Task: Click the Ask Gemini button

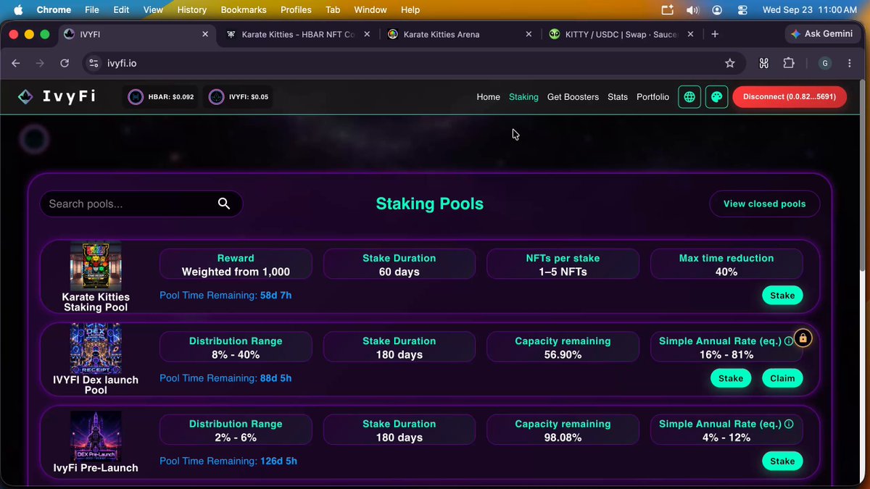Action: pyautogui.click(x=822, y=34)
